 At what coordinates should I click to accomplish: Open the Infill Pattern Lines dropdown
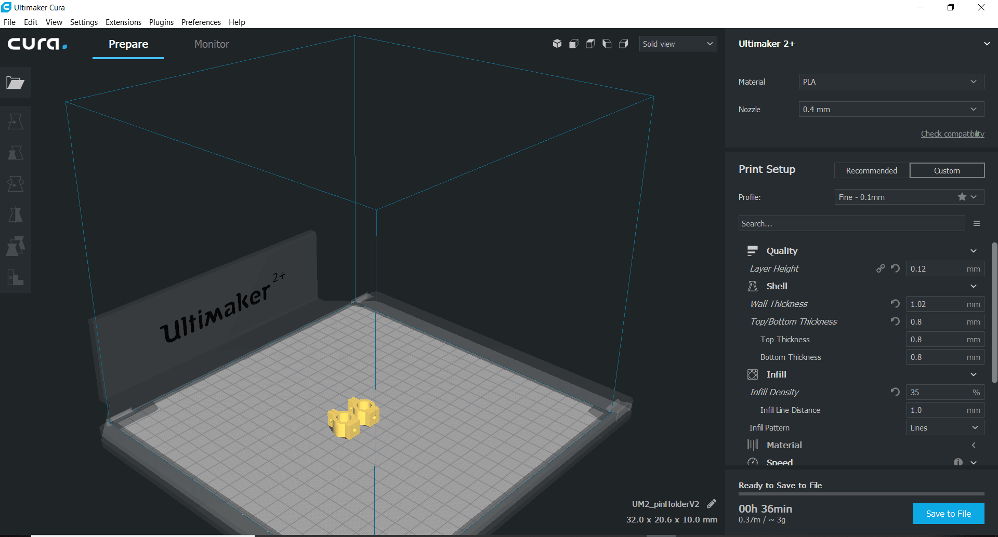(x=945, y=427)
